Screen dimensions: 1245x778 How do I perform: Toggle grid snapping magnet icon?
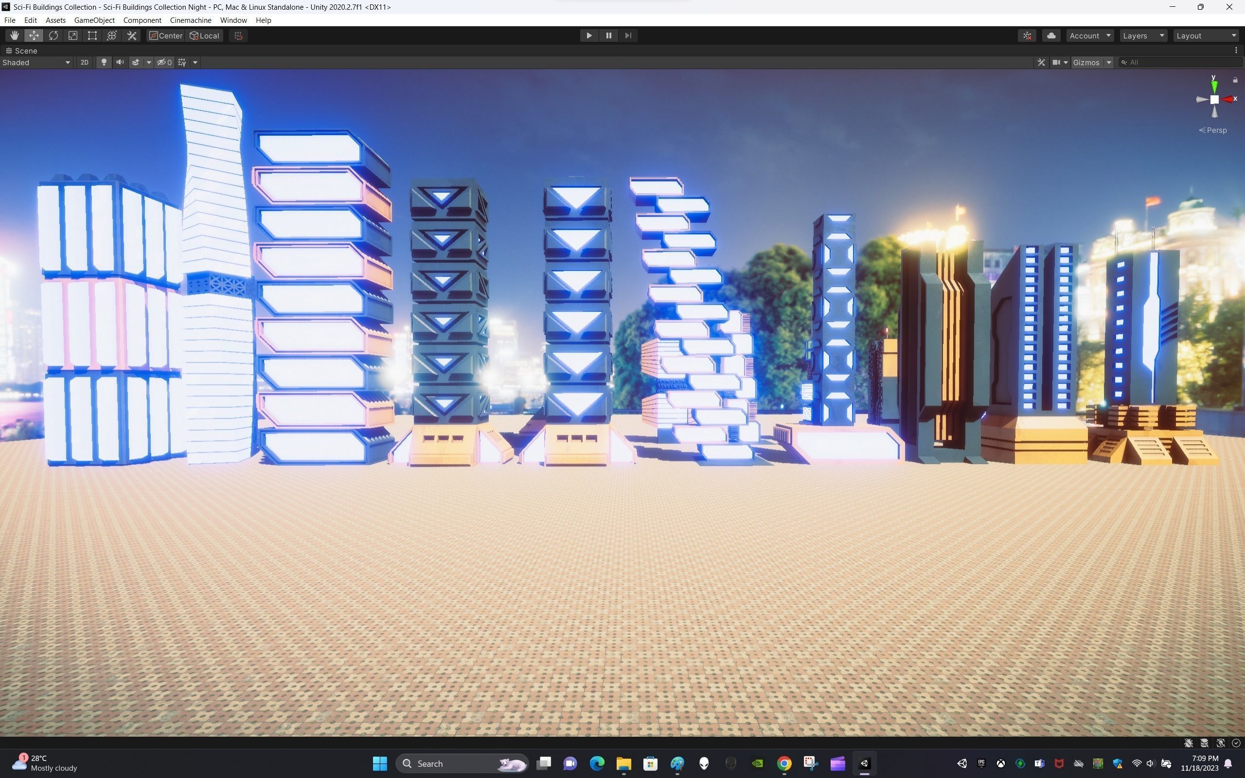coord(238,35)
